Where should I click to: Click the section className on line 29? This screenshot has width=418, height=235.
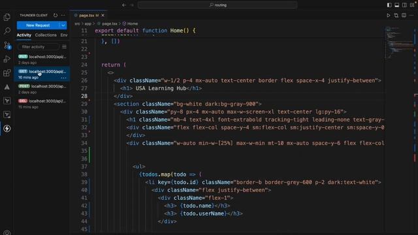pyautogui.click(x=201, y=104)
